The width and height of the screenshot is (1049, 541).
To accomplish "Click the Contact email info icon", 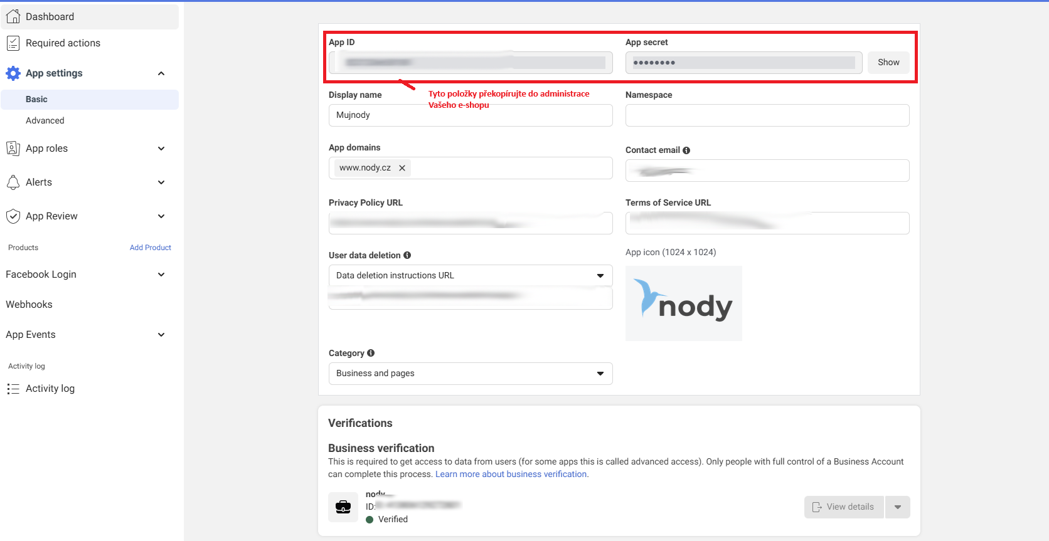I will point(686,150).
